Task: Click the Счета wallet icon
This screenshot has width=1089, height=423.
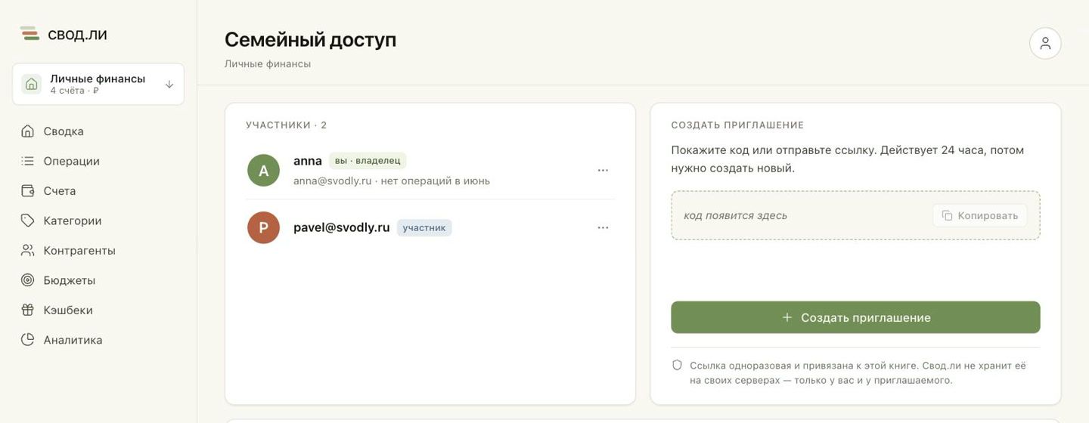Action: pos(28,191)
